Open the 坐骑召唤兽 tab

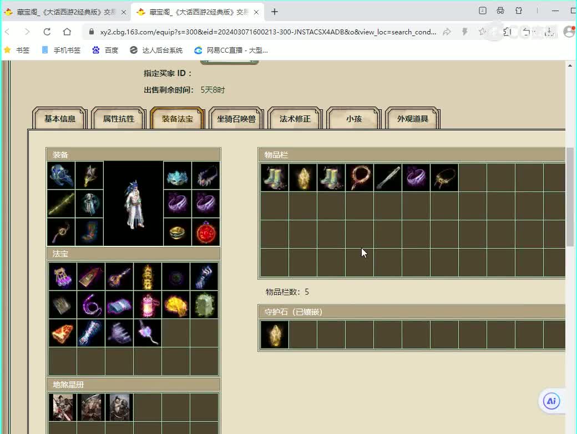(x=236, y=119)
